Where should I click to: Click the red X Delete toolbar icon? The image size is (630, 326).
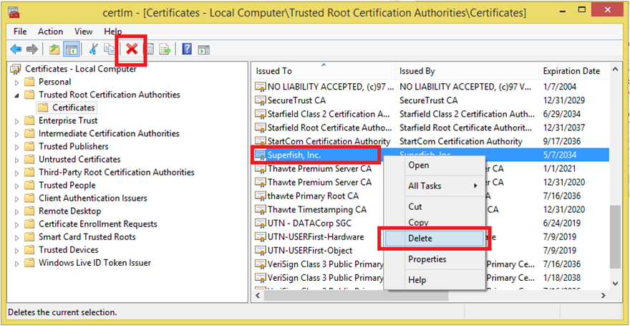(x=132, y=49)
